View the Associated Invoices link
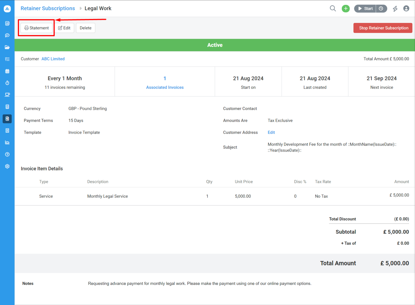The width and height of the screenshot is (415, 305). pos(165,87)
